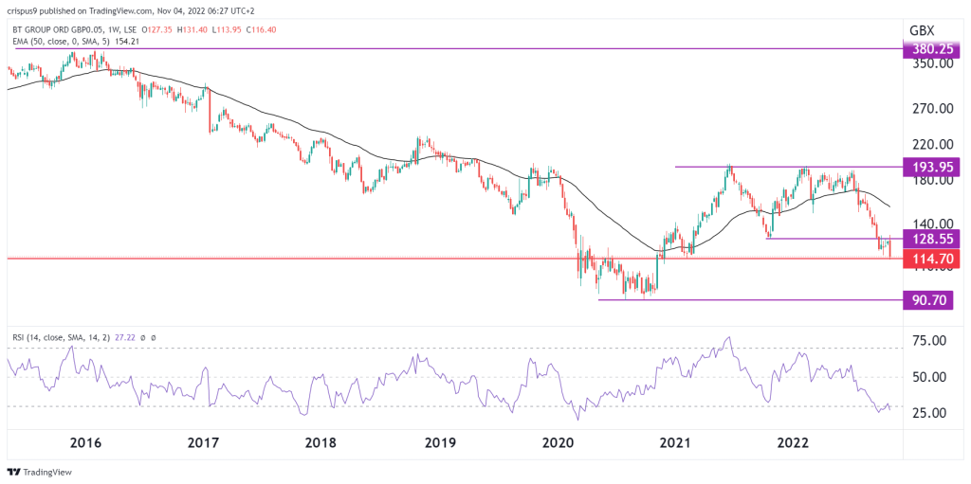The width and height of the screenshot is (971, 484).
Task: Click the 2020 label on time axis
Action: (558, 443)
